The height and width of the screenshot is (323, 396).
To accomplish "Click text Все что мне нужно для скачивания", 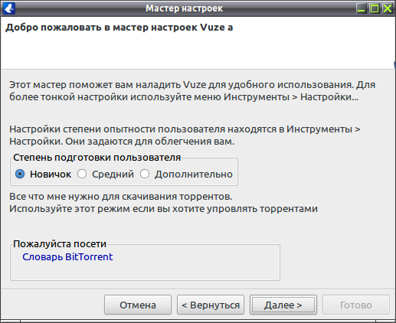I will pos(121,197).
